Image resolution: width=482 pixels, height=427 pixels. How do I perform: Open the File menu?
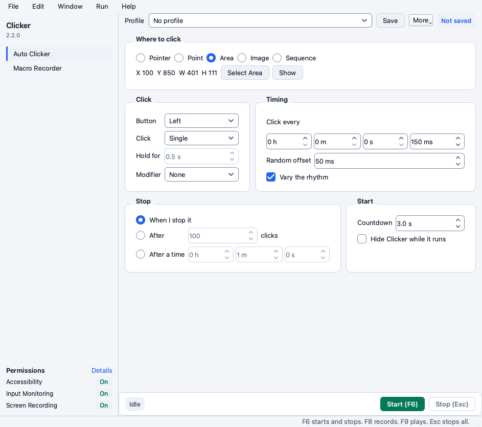point(13,6)
